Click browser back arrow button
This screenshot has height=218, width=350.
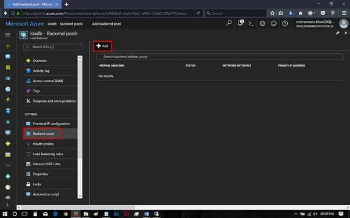pyautogui.click(x=5, y=13)
